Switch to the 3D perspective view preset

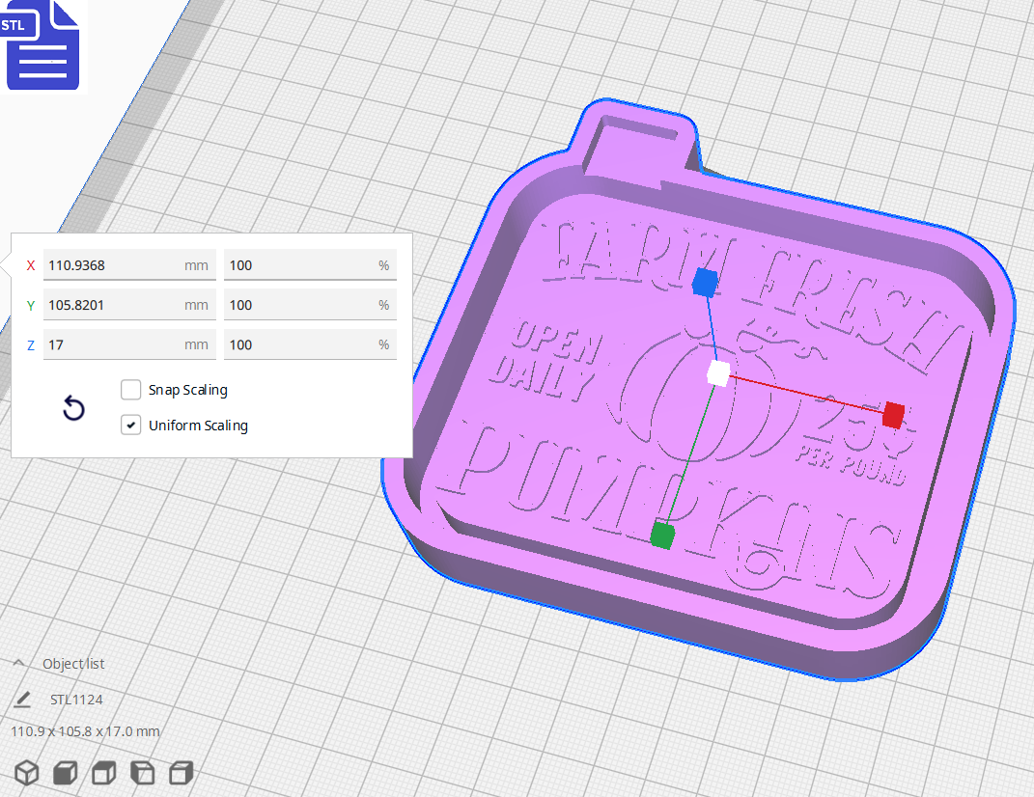[26, 772]
